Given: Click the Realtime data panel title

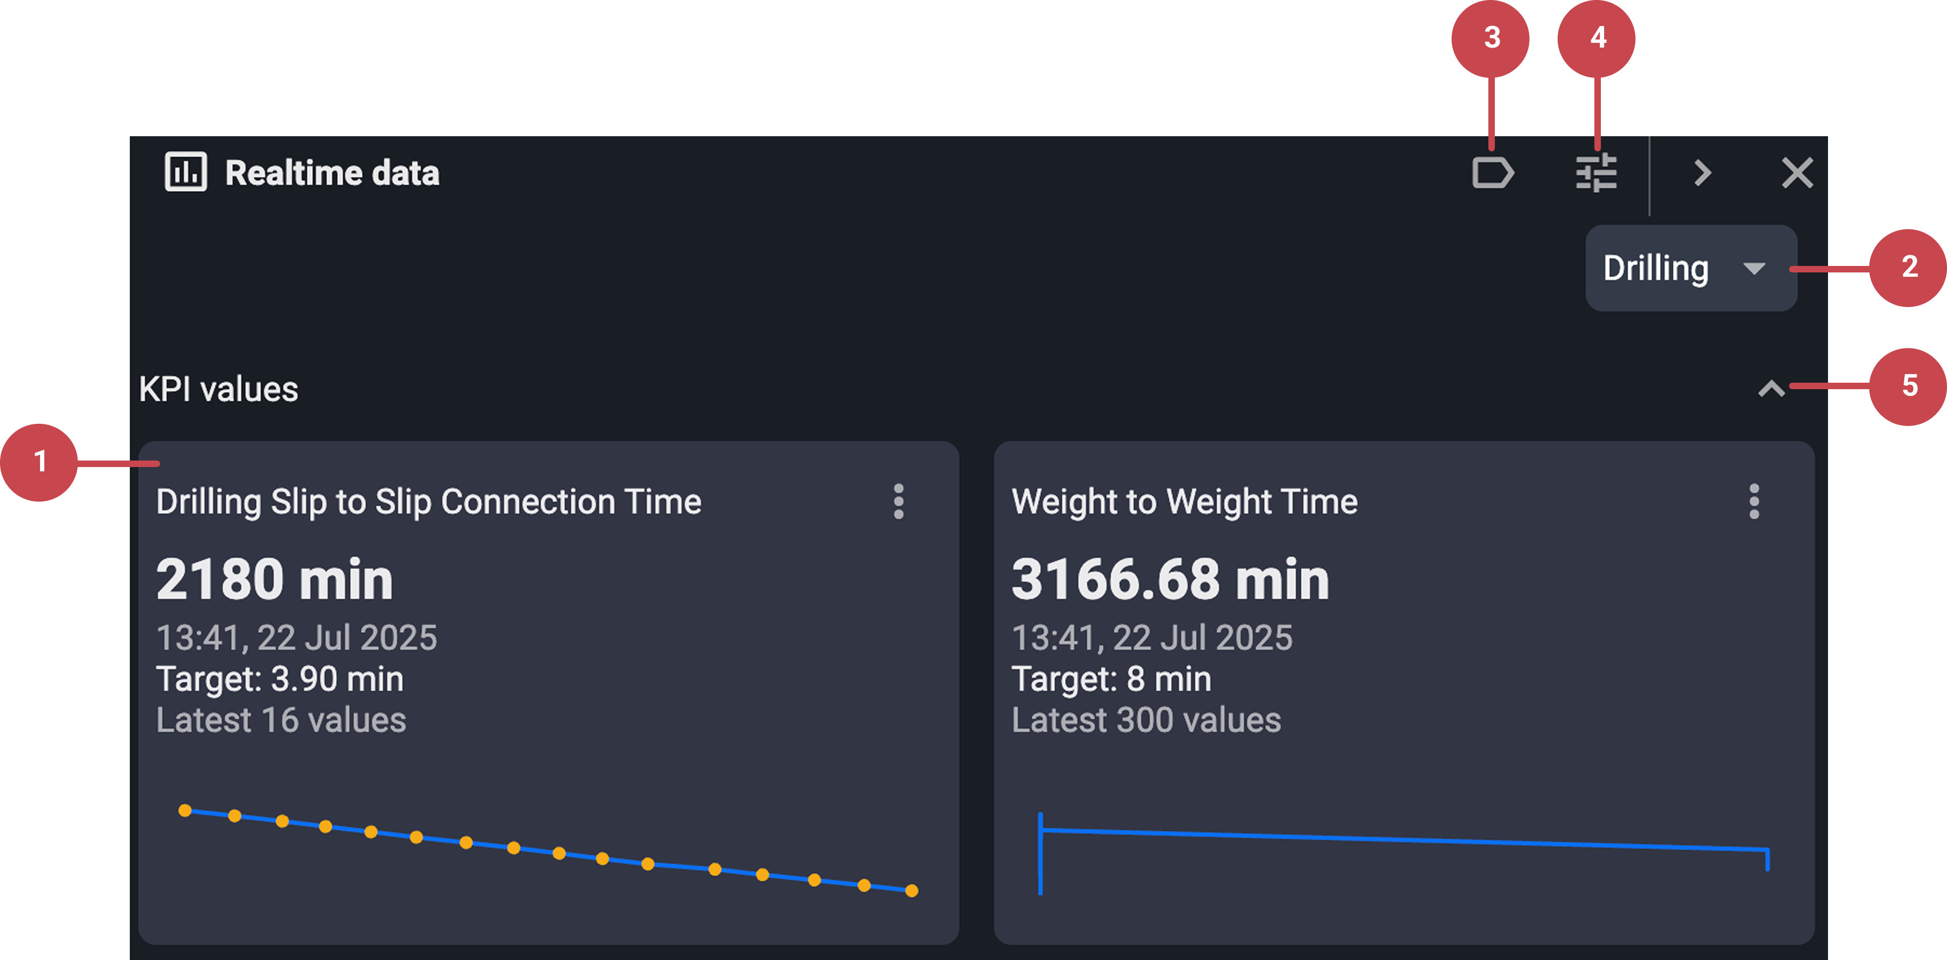Looking at the screenshot, I should click(331, 173).
